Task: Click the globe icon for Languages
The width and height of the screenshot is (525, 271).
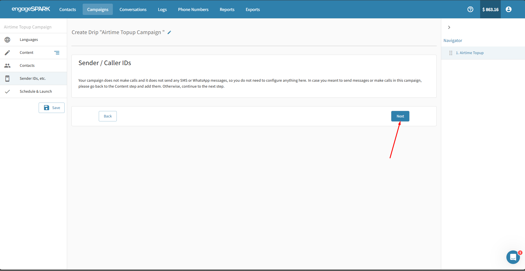Action: (x=7, y=40)
